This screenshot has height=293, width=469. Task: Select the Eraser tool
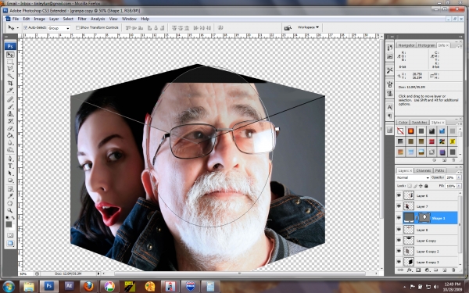[x=10, y=128]
